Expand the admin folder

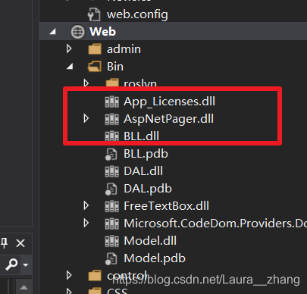[x=69, y=48]
